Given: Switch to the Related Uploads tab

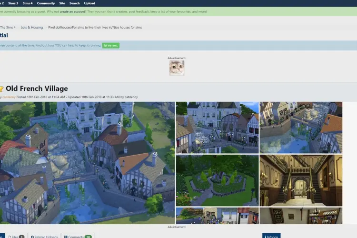Looking at the screenshot, I should click(44, 236).
